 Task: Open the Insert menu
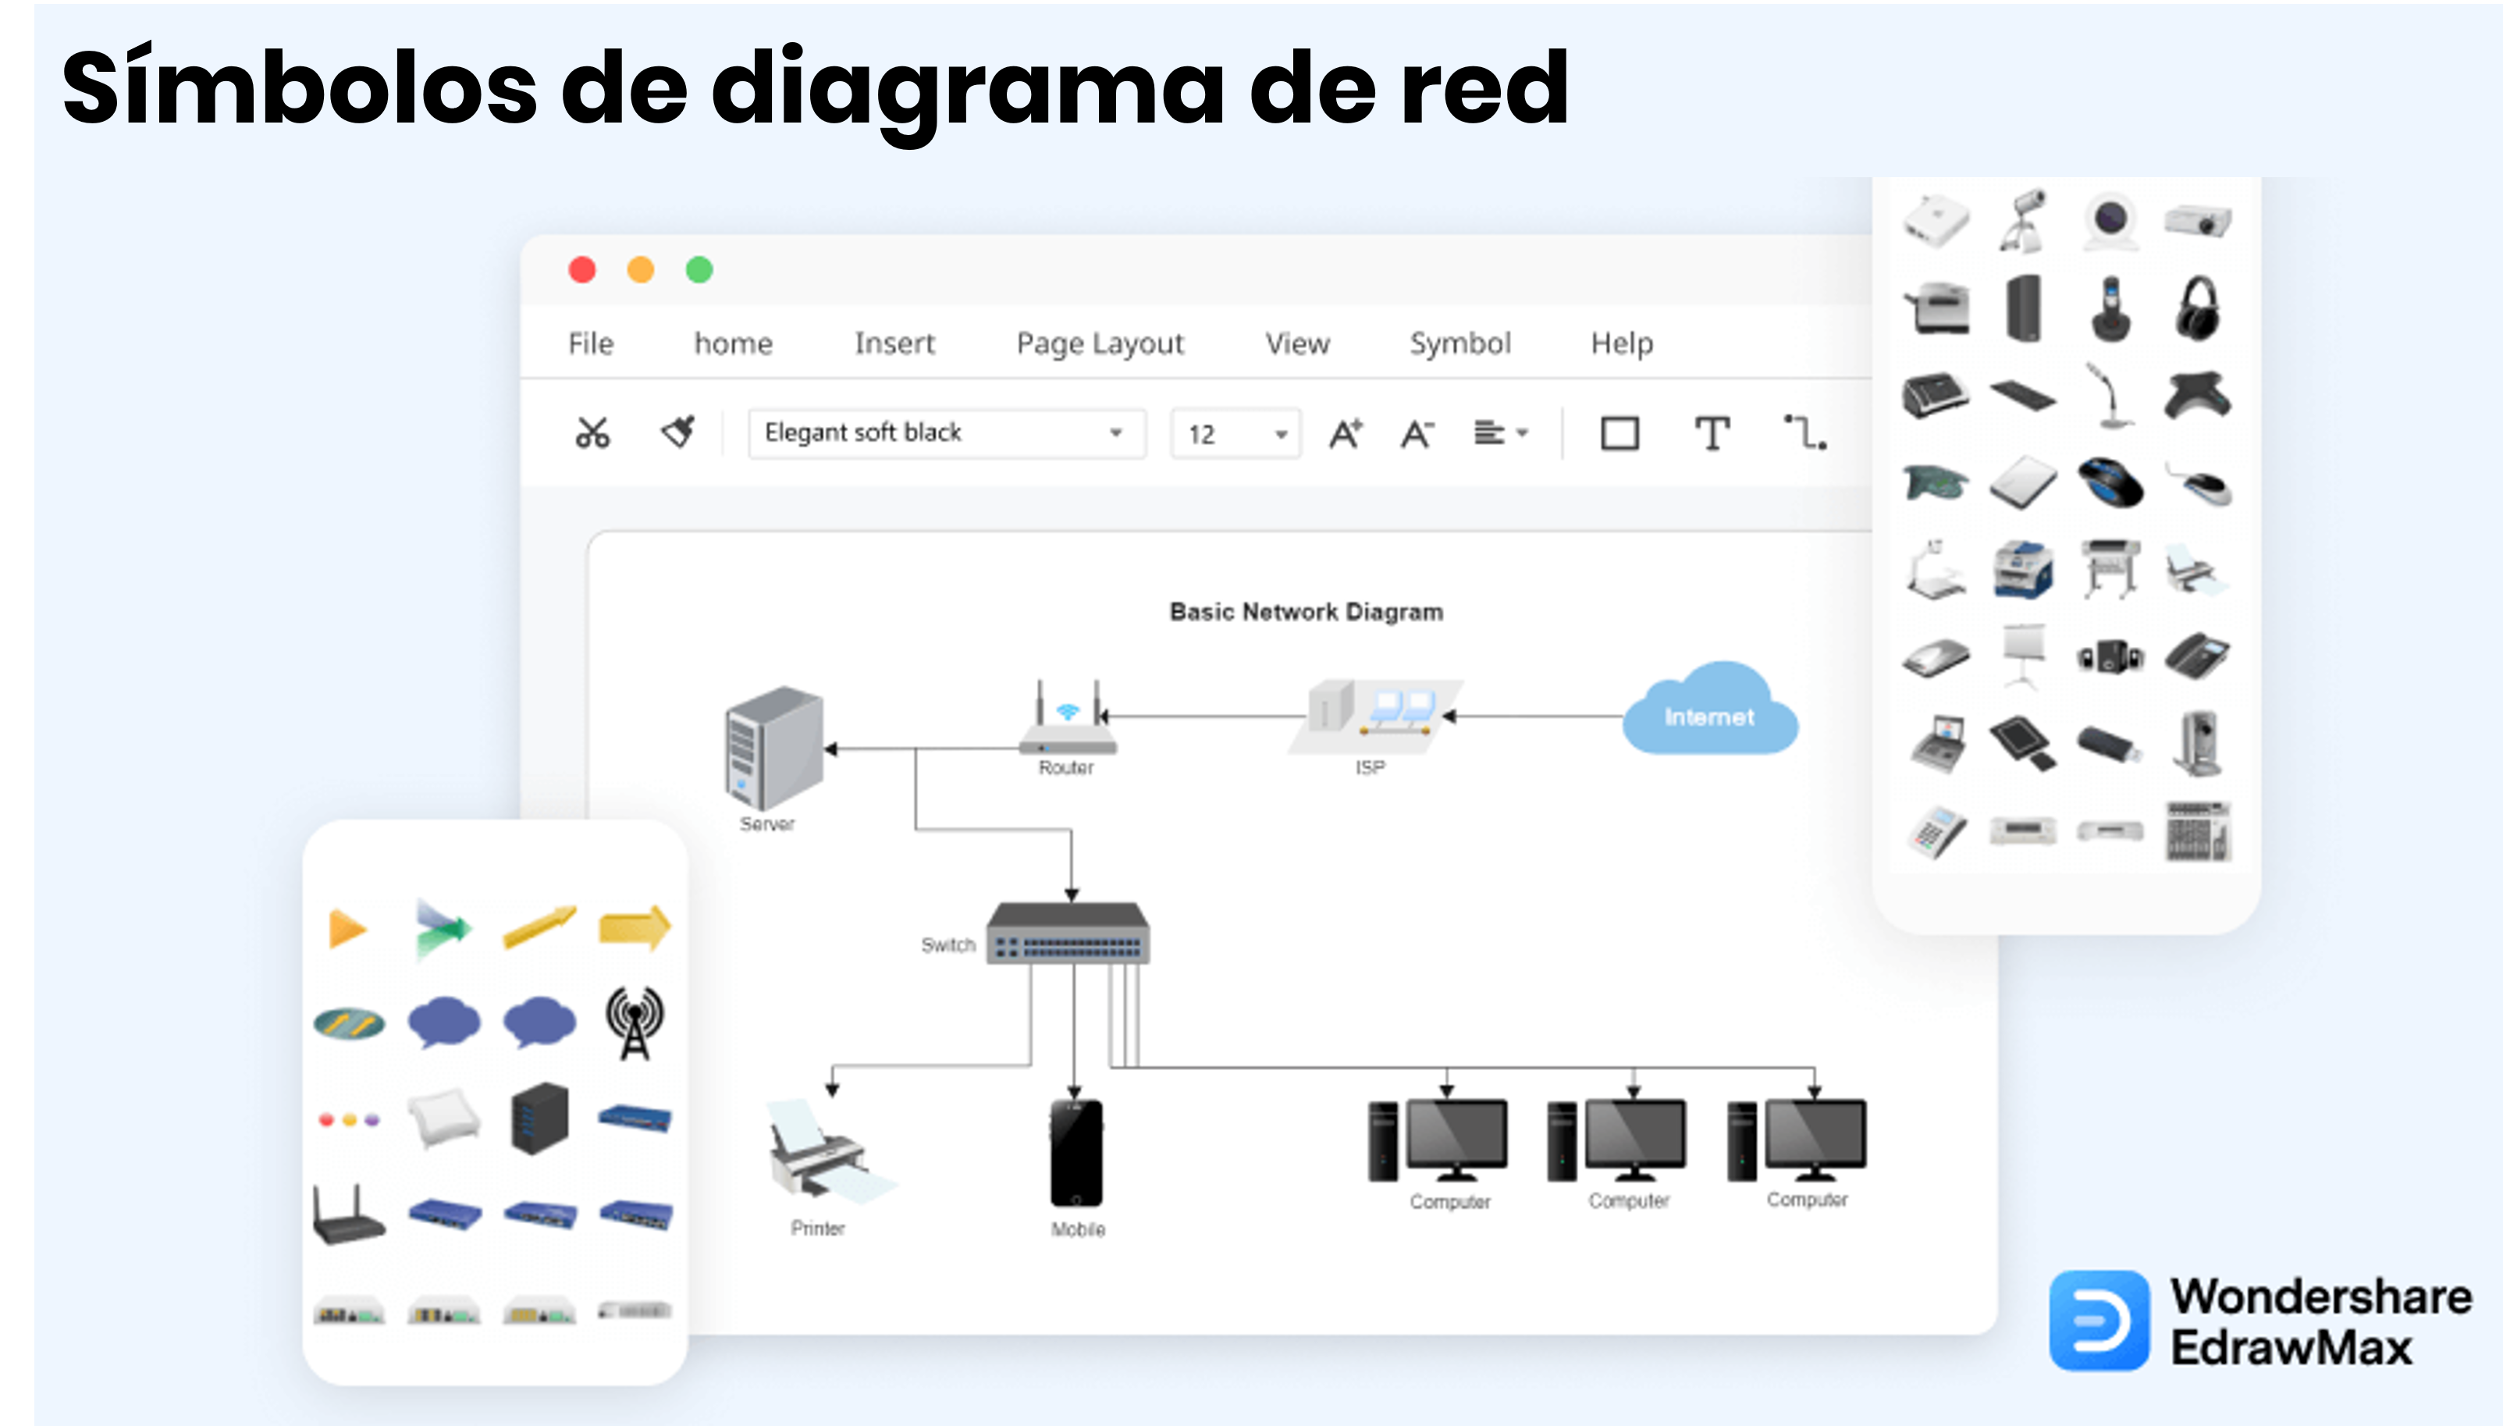894,343
